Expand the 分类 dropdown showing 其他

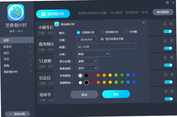tap(94, 54)
